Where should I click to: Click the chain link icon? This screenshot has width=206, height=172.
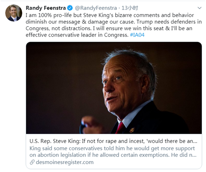tap(32, 162)
